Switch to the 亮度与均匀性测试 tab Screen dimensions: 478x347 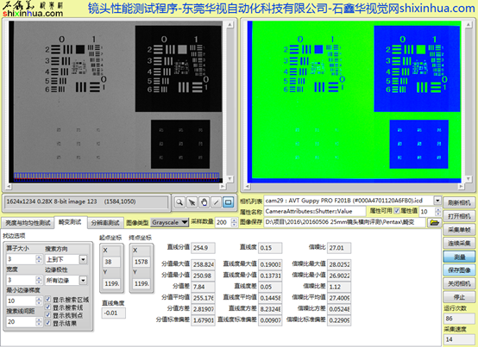28,223
